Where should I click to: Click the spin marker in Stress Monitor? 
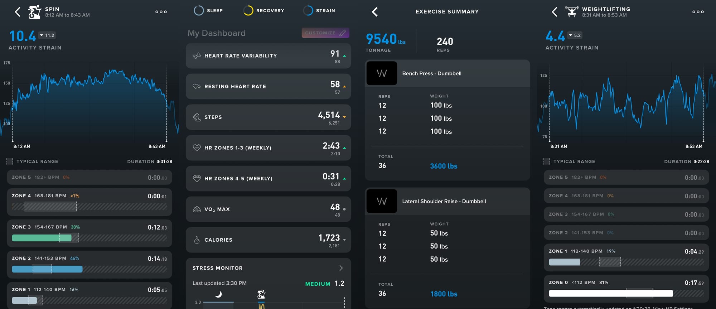[x=261, y=295]
